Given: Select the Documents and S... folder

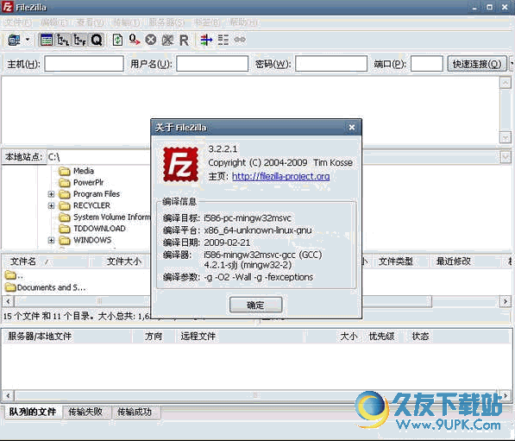Looking at the screenshot, I should click(x=46, y=287).
